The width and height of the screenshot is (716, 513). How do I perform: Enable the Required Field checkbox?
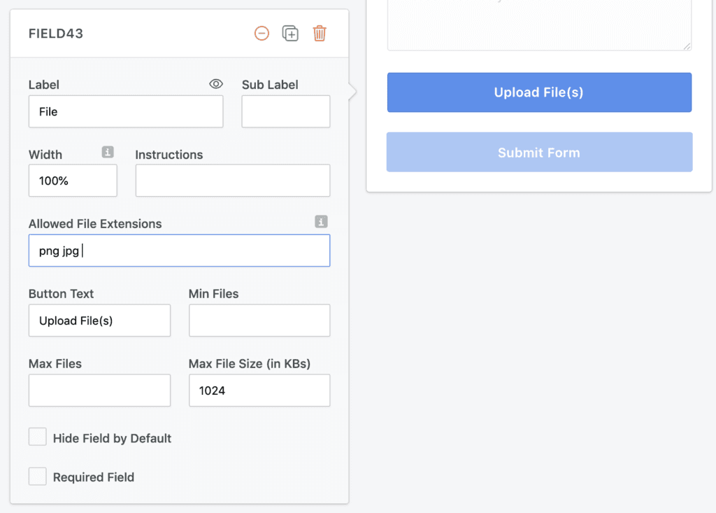38,477
